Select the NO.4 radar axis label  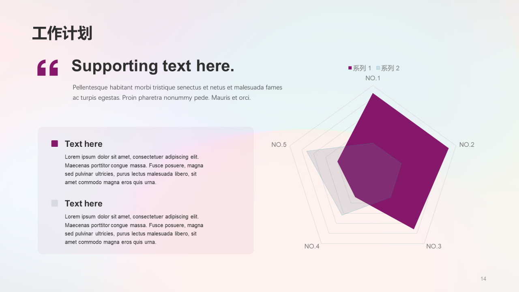click(312, 246)
